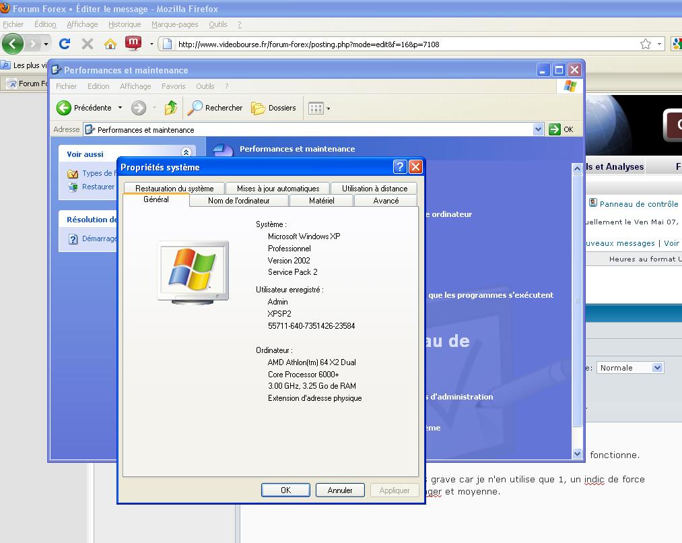The image size is (682, 543).
Task: Click the Explorer up folder icon
Action: 171,108
